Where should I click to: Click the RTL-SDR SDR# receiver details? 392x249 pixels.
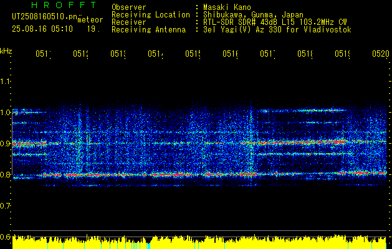coord(275,22)
